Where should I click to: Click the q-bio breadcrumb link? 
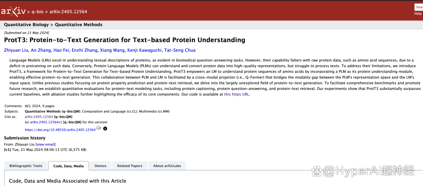click(38, 12)
